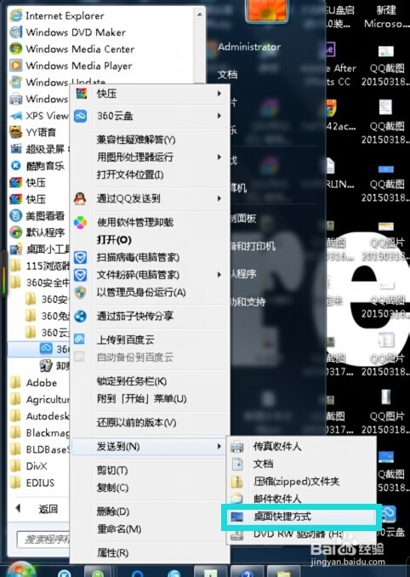Click the 360云盘 desktop shortcut icon
The image size is (410, 577).
[x=388, y=514]
